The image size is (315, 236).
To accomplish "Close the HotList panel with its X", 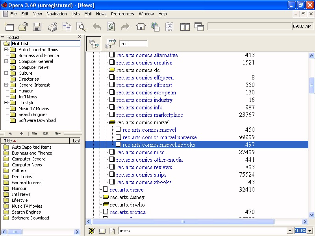I will (x=80, y=37).
